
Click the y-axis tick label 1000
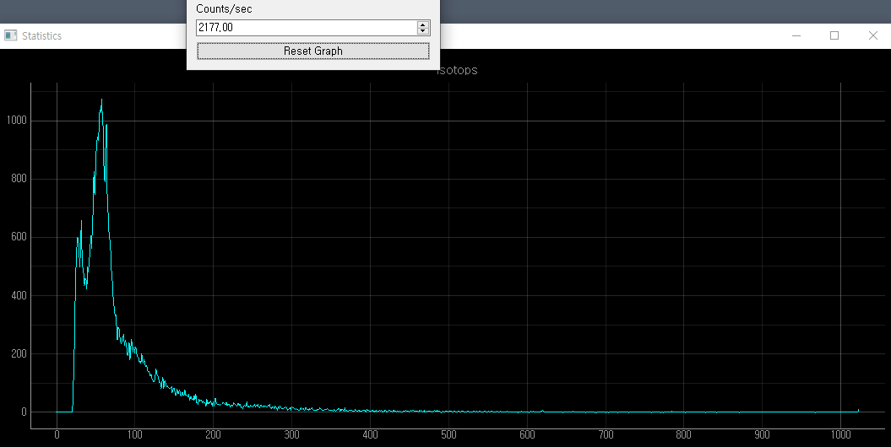point(15,121)
